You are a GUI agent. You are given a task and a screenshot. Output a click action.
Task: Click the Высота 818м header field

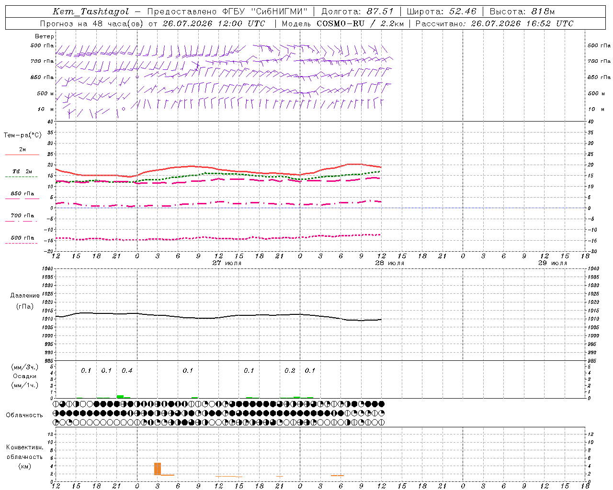tap(522, 11)
